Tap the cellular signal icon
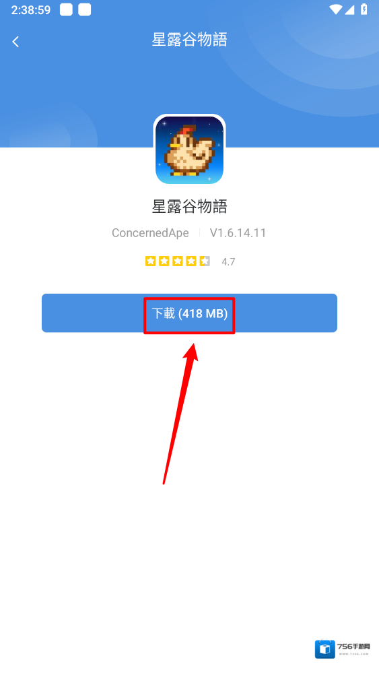The width and height of the screenshot is (379, 675). pos(349,9)
